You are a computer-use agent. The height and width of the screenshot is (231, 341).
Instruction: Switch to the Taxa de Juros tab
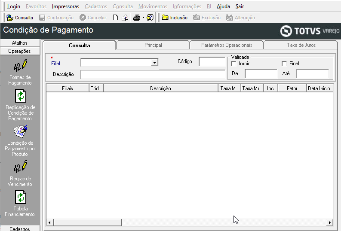coord(301,45)
